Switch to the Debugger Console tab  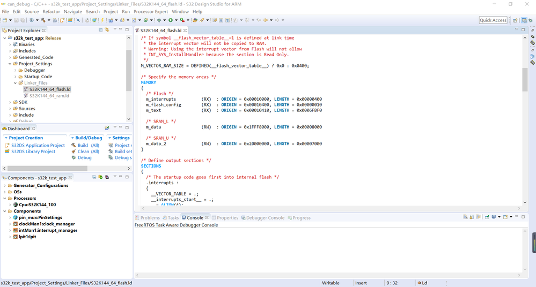263,218
